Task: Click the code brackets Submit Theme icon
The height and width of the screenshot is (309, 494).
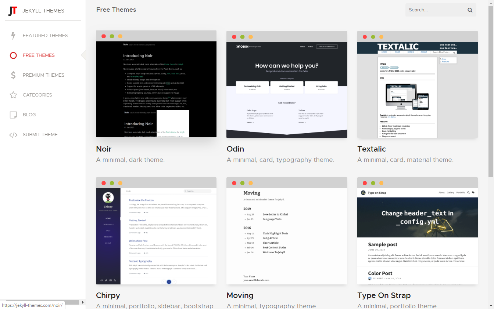Action: tap(13, 135)
